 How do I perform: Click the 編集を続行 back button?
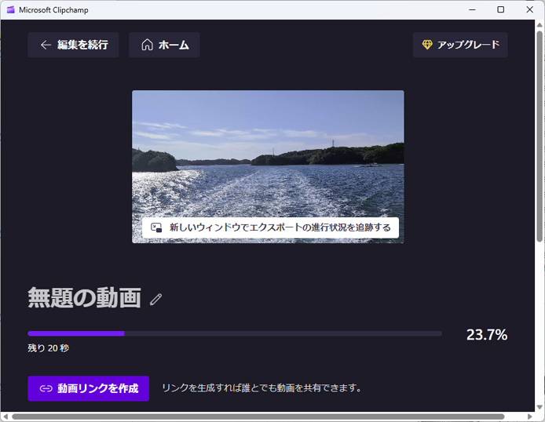point(73,45)
